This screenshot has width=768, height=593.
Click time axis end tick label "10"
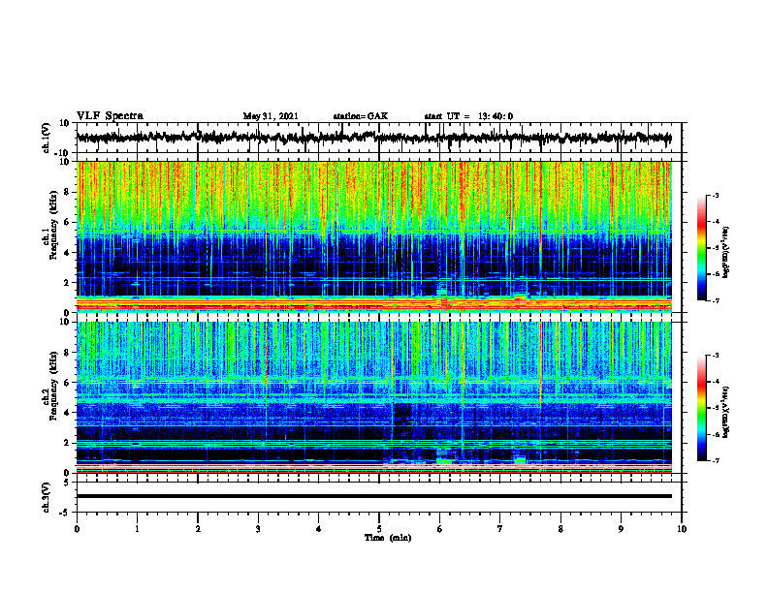pyautogui.click(x=682, y=529)
